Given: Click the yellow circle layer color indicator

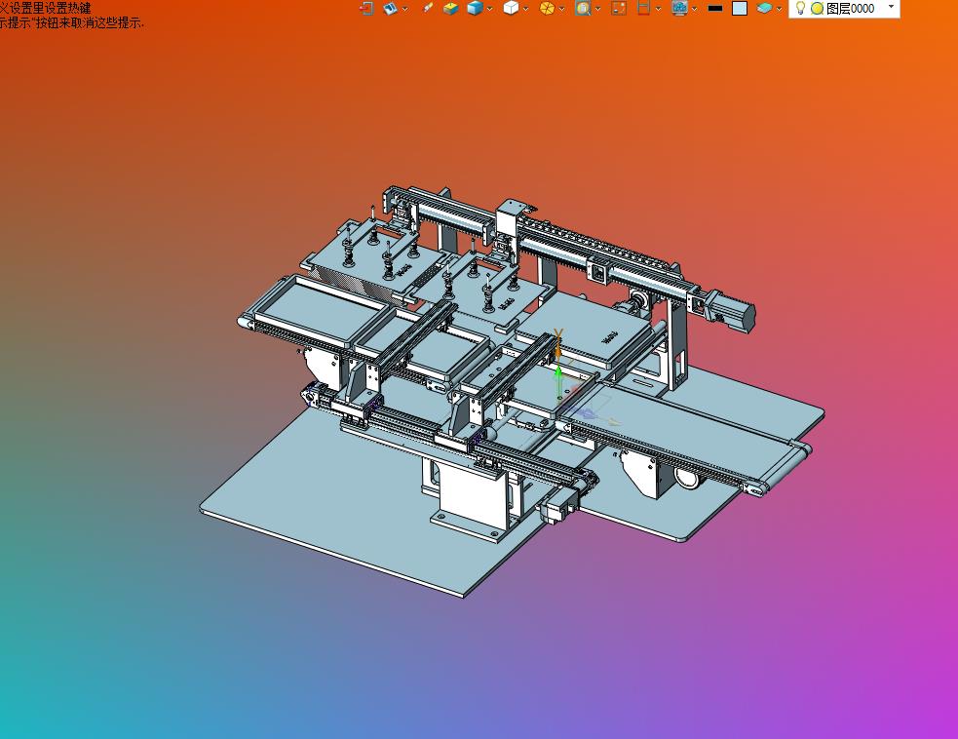Looking at the screenshot, I should [x=817, y=9].
